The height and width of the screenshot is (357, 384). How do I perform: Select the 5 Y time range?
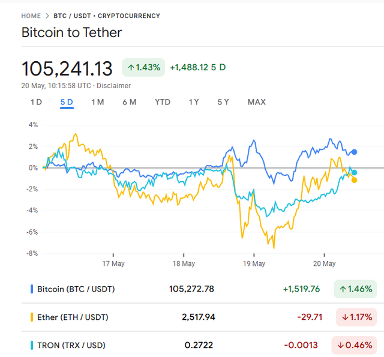click(223, 102)
